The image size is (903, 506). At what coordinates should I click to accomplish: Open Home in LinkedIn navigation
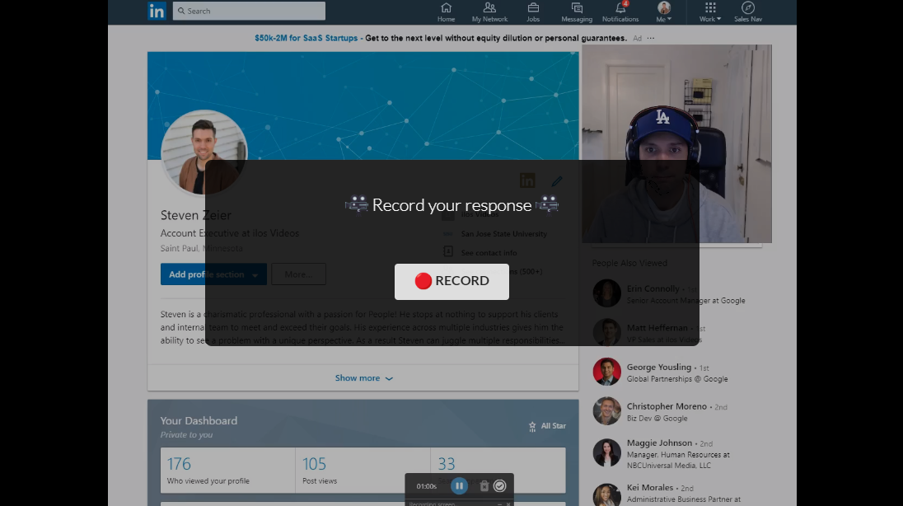(446, 12)
